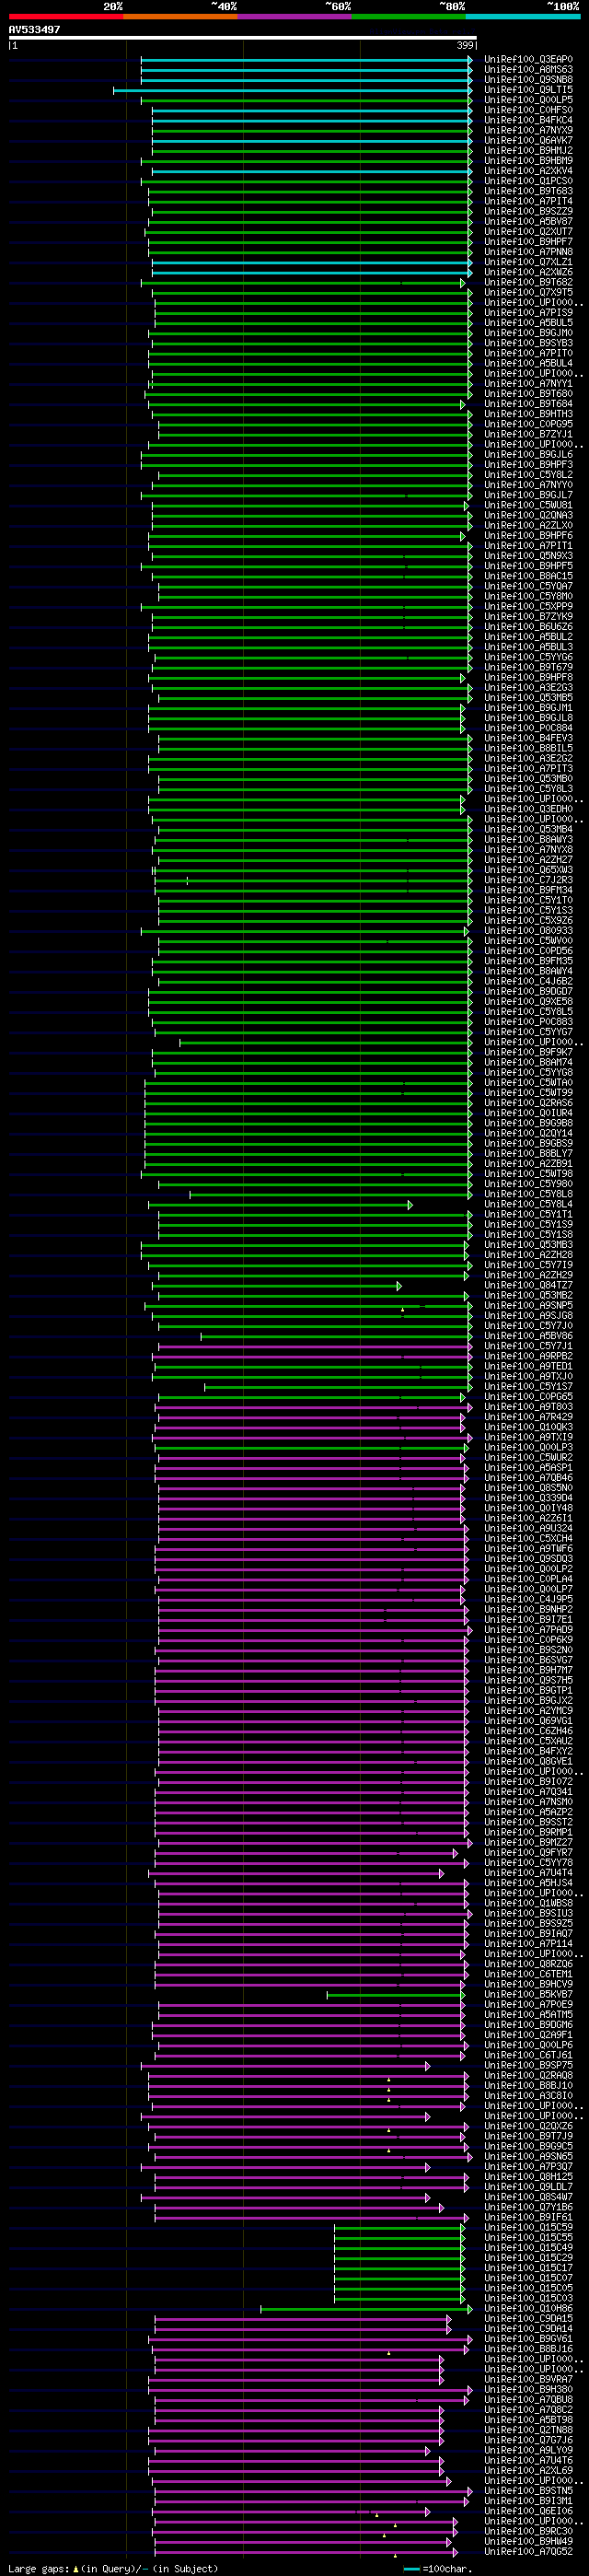
Task: Select the UniRef100_A7PNN8 entry
Action: coord(529,252)
